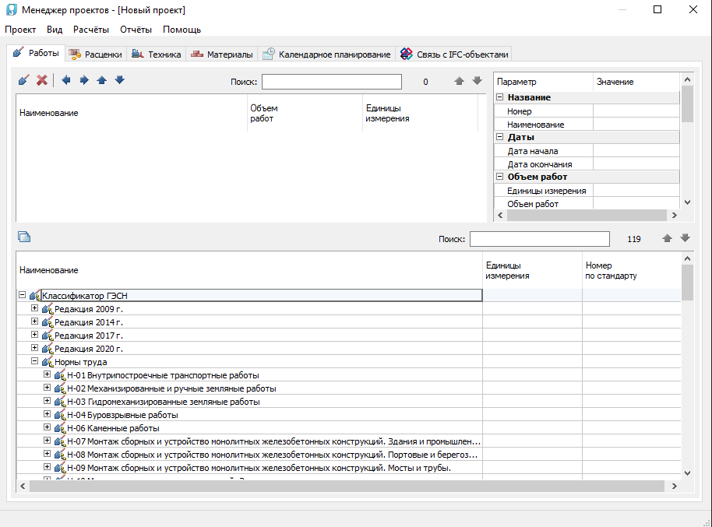Collapse the Классификатор ГЭСН root node

(x=22, y=295)
